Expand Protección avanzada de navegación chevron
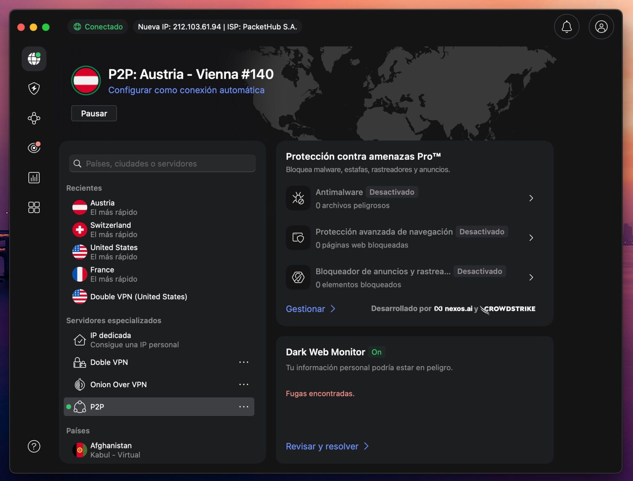 (x=531, y=238)
